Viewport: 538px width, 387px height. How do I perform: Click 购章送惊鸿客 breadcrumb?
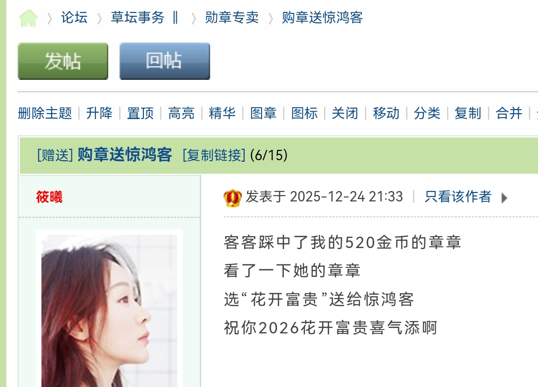(322, 17)
